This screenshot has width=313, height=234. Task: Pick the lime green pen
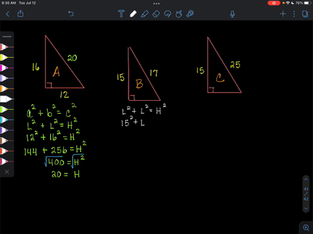pyautogui.click(x=7, y=109)
